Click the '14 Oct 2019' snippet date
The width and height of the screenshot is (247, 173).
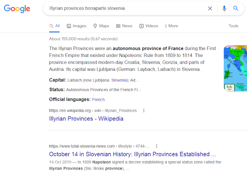click(60, 162)
